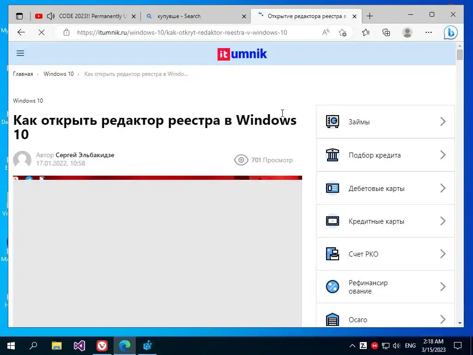This screenshot has width=473, height=355.
Task: Open the Bing chat sidebar button
Action: (450, 32)
